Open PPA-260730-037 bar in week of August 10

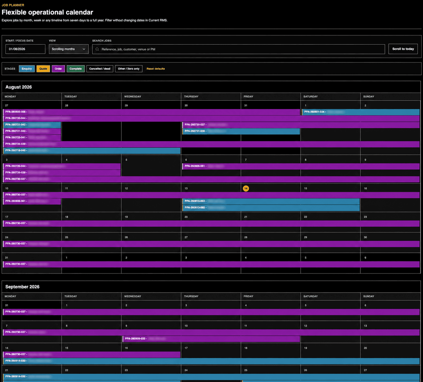pyautogui.click(x=211, y=195)
